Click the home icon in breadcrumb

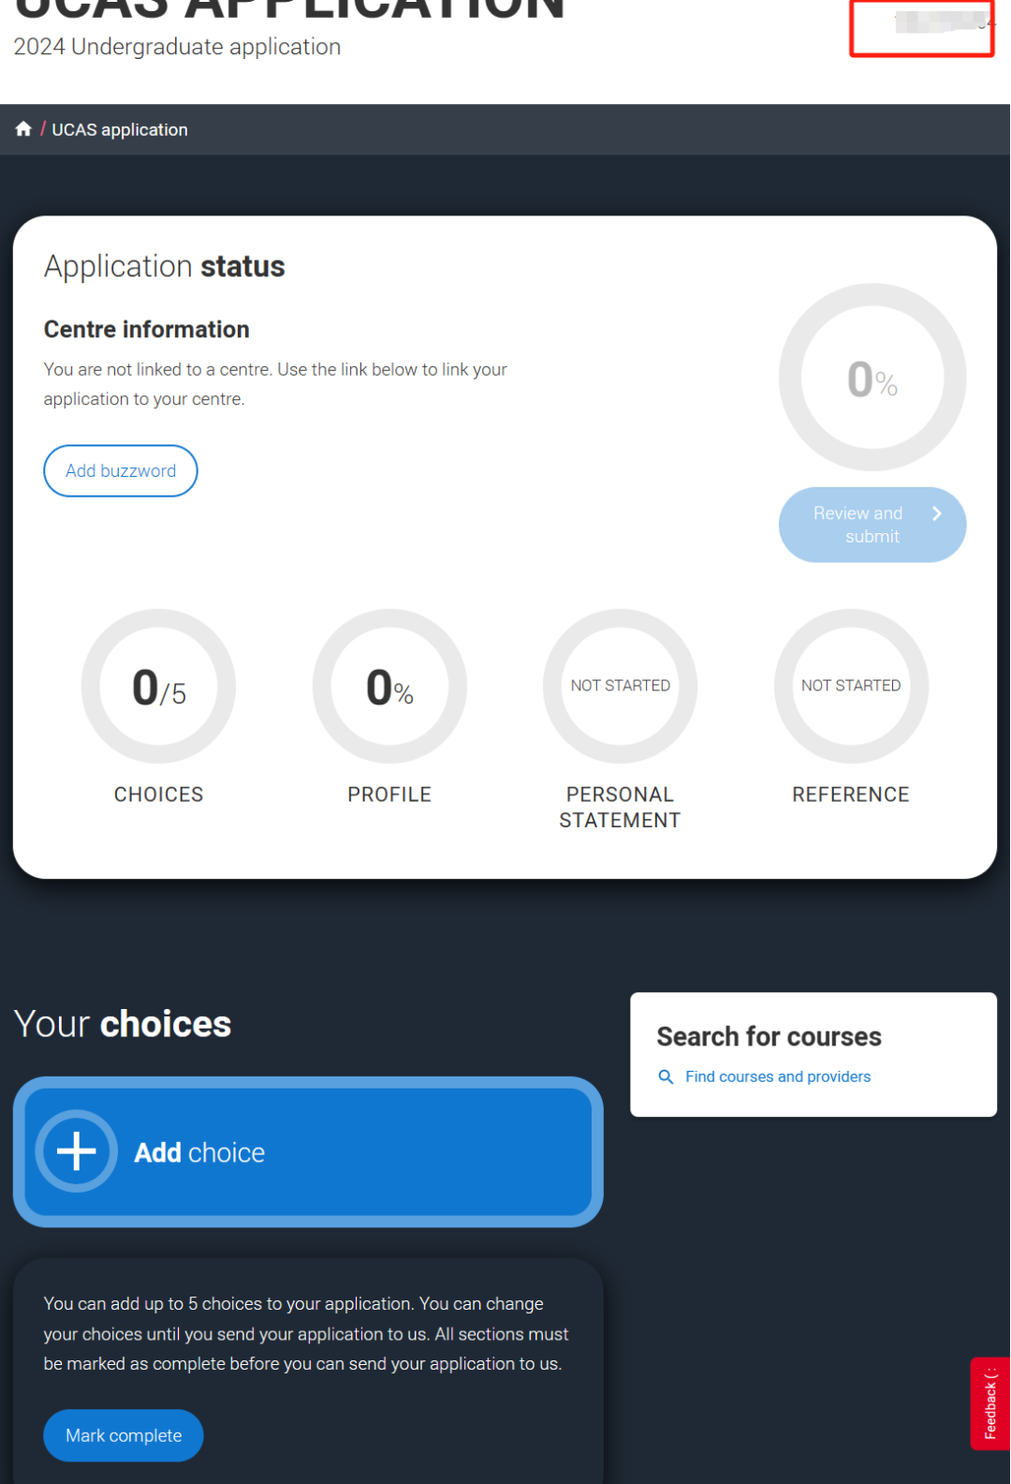pyautogui.click(x=23, y=129)
